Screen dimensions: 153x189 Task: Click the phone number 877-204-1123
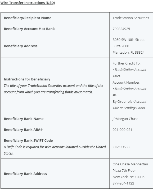pos(123,183)
